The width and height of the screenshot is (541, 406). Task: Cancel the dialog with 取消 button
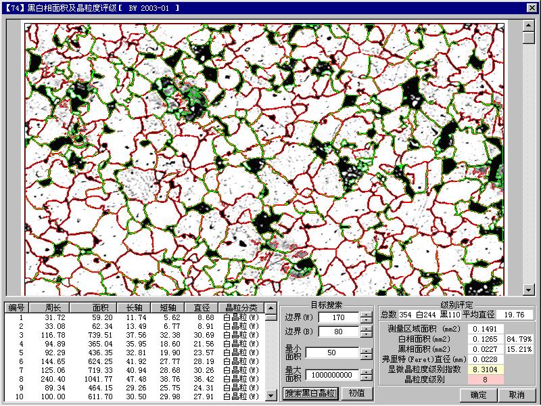pos(516,394)
